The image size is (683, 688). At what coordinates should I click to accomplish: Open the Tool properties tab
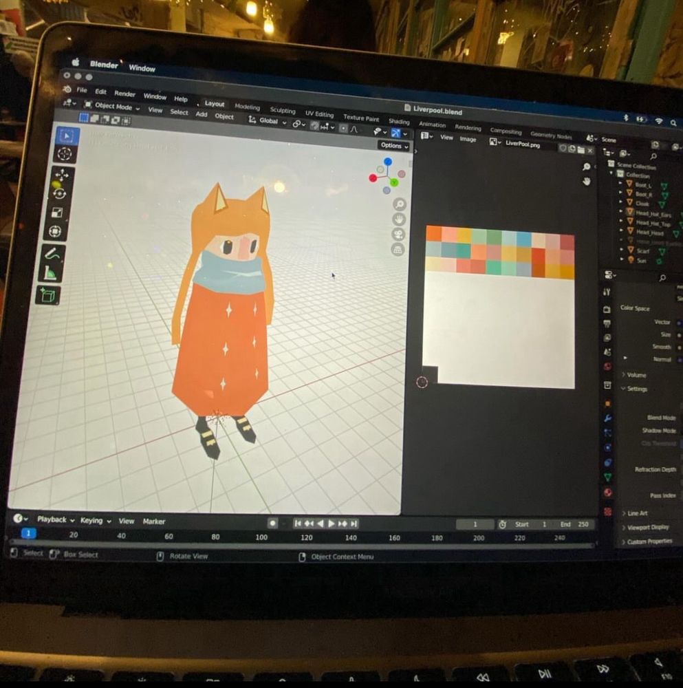[607, 292]
